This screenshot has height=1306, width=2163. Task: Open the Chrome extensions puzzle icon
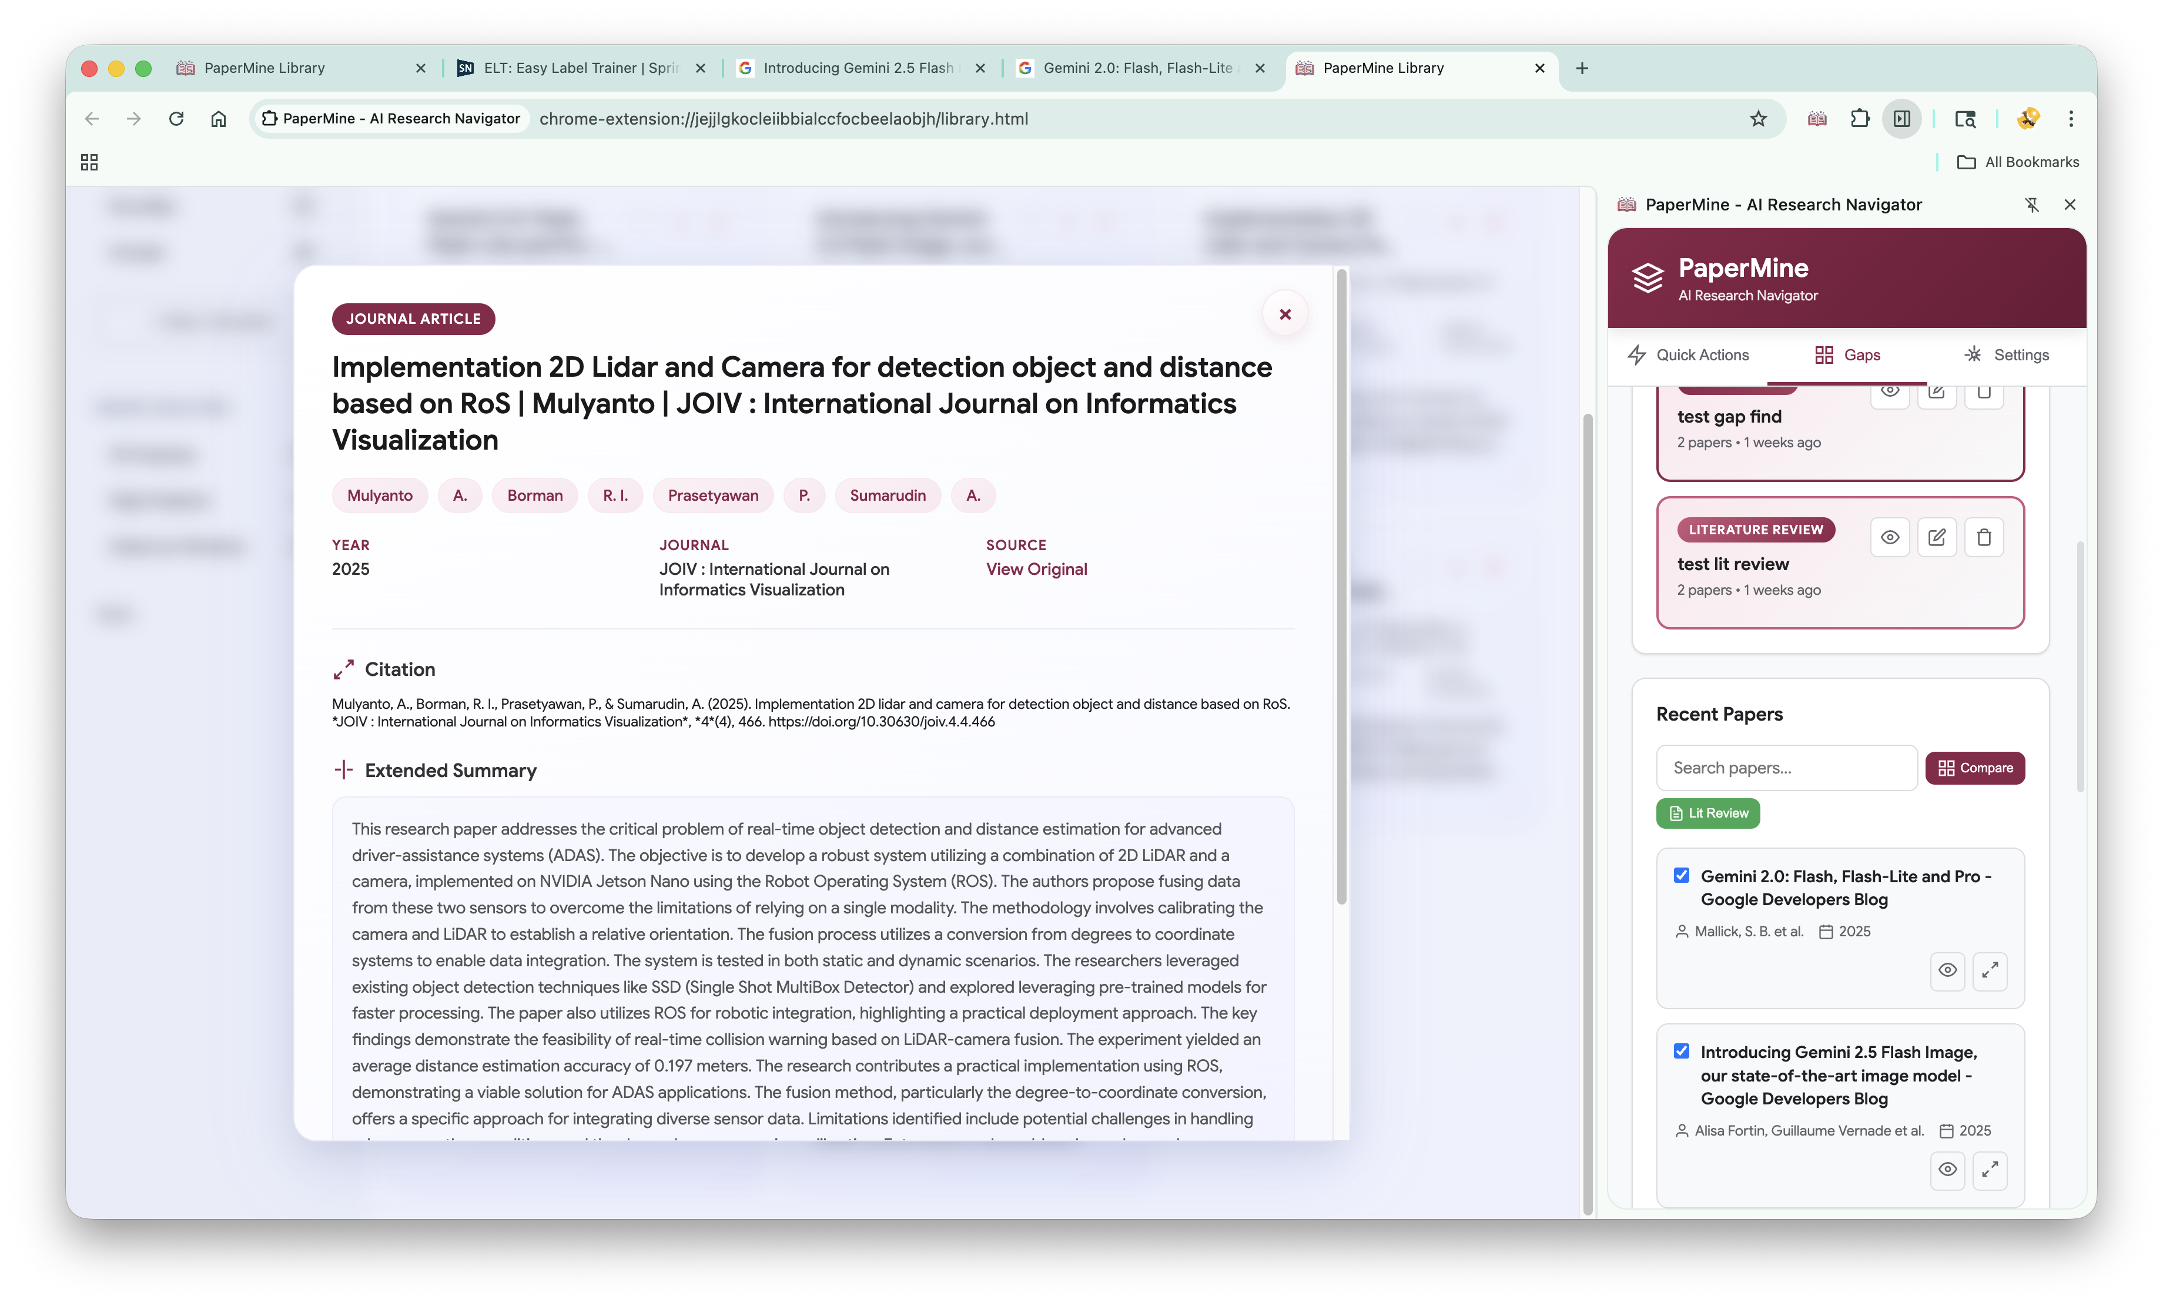(1859, 119)
